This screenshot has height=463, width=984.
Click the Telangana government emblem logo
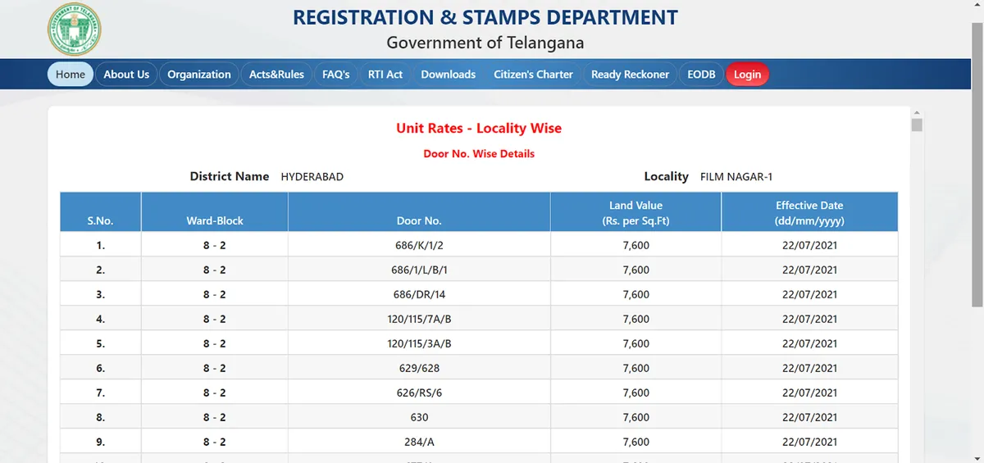coord(75,30)
